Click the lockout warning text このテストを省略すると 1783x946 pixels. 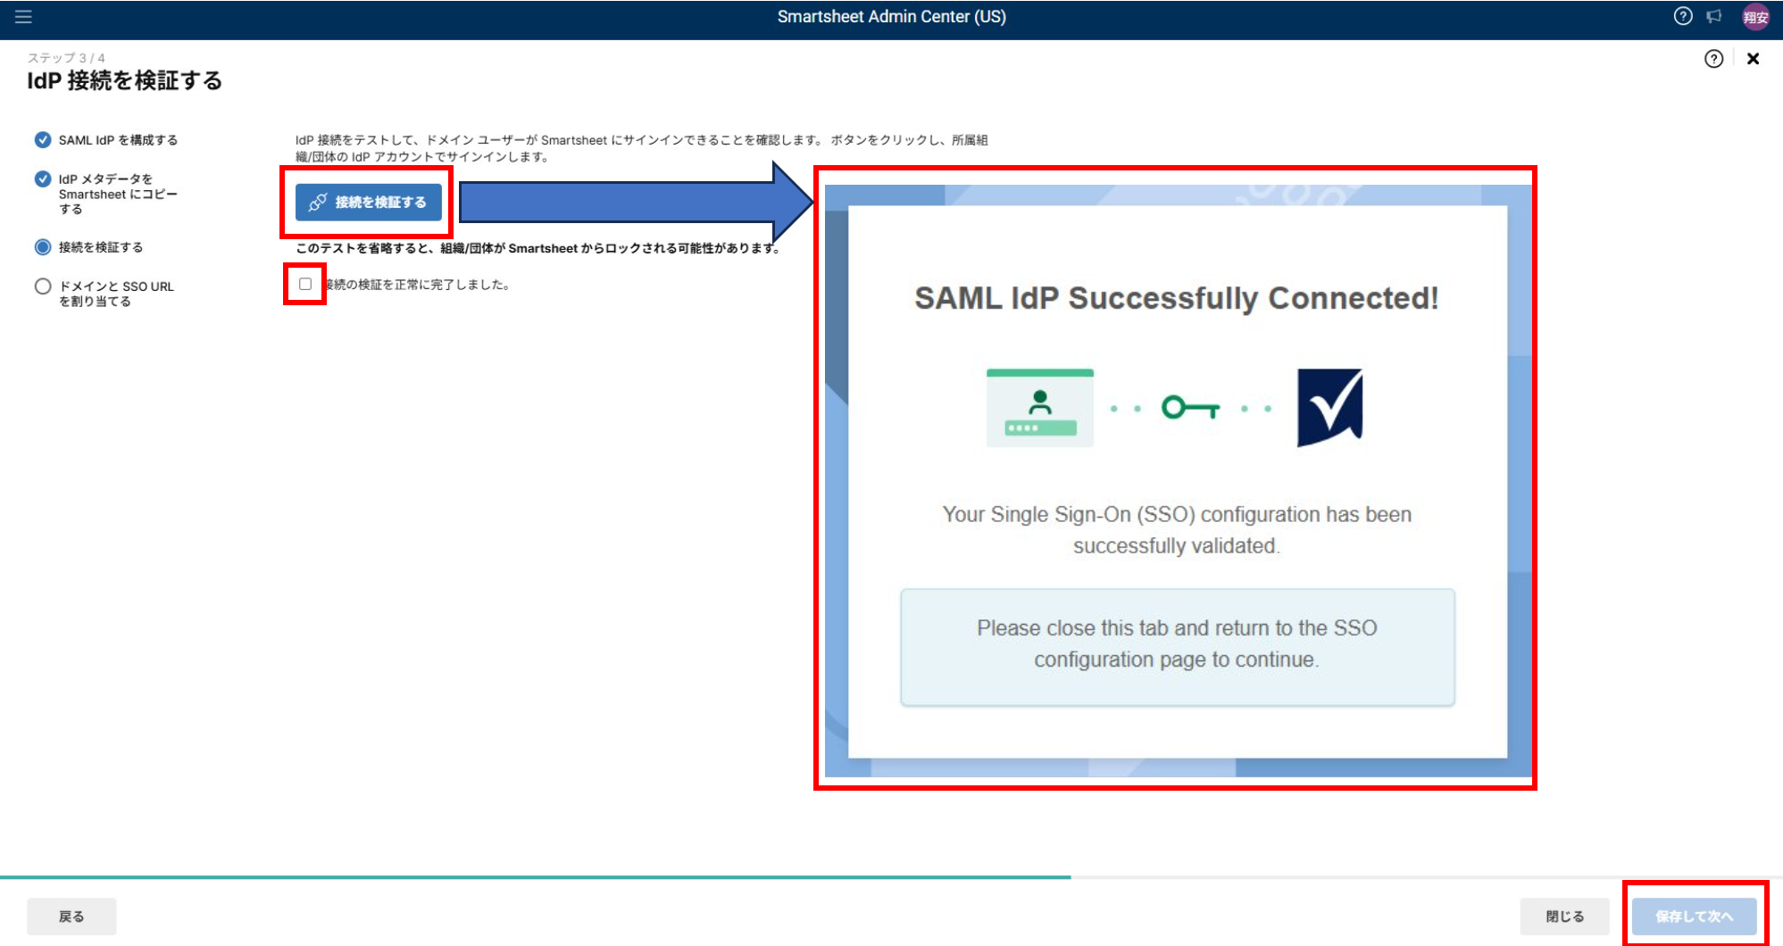pos(538,248)
